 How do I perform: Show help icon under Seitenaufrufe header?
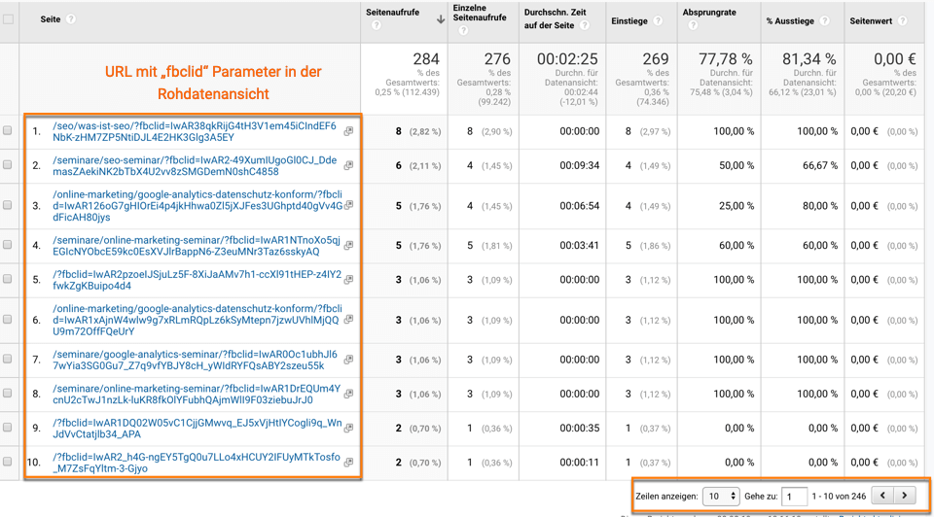click(x=376, y=25)
